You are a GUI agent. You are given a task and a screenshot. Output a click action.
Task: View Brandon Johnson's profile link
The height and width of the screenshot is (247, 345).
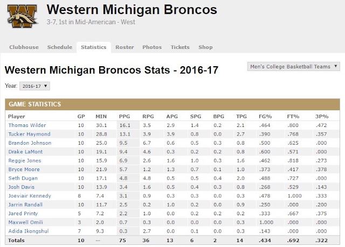tap(30, 143)
